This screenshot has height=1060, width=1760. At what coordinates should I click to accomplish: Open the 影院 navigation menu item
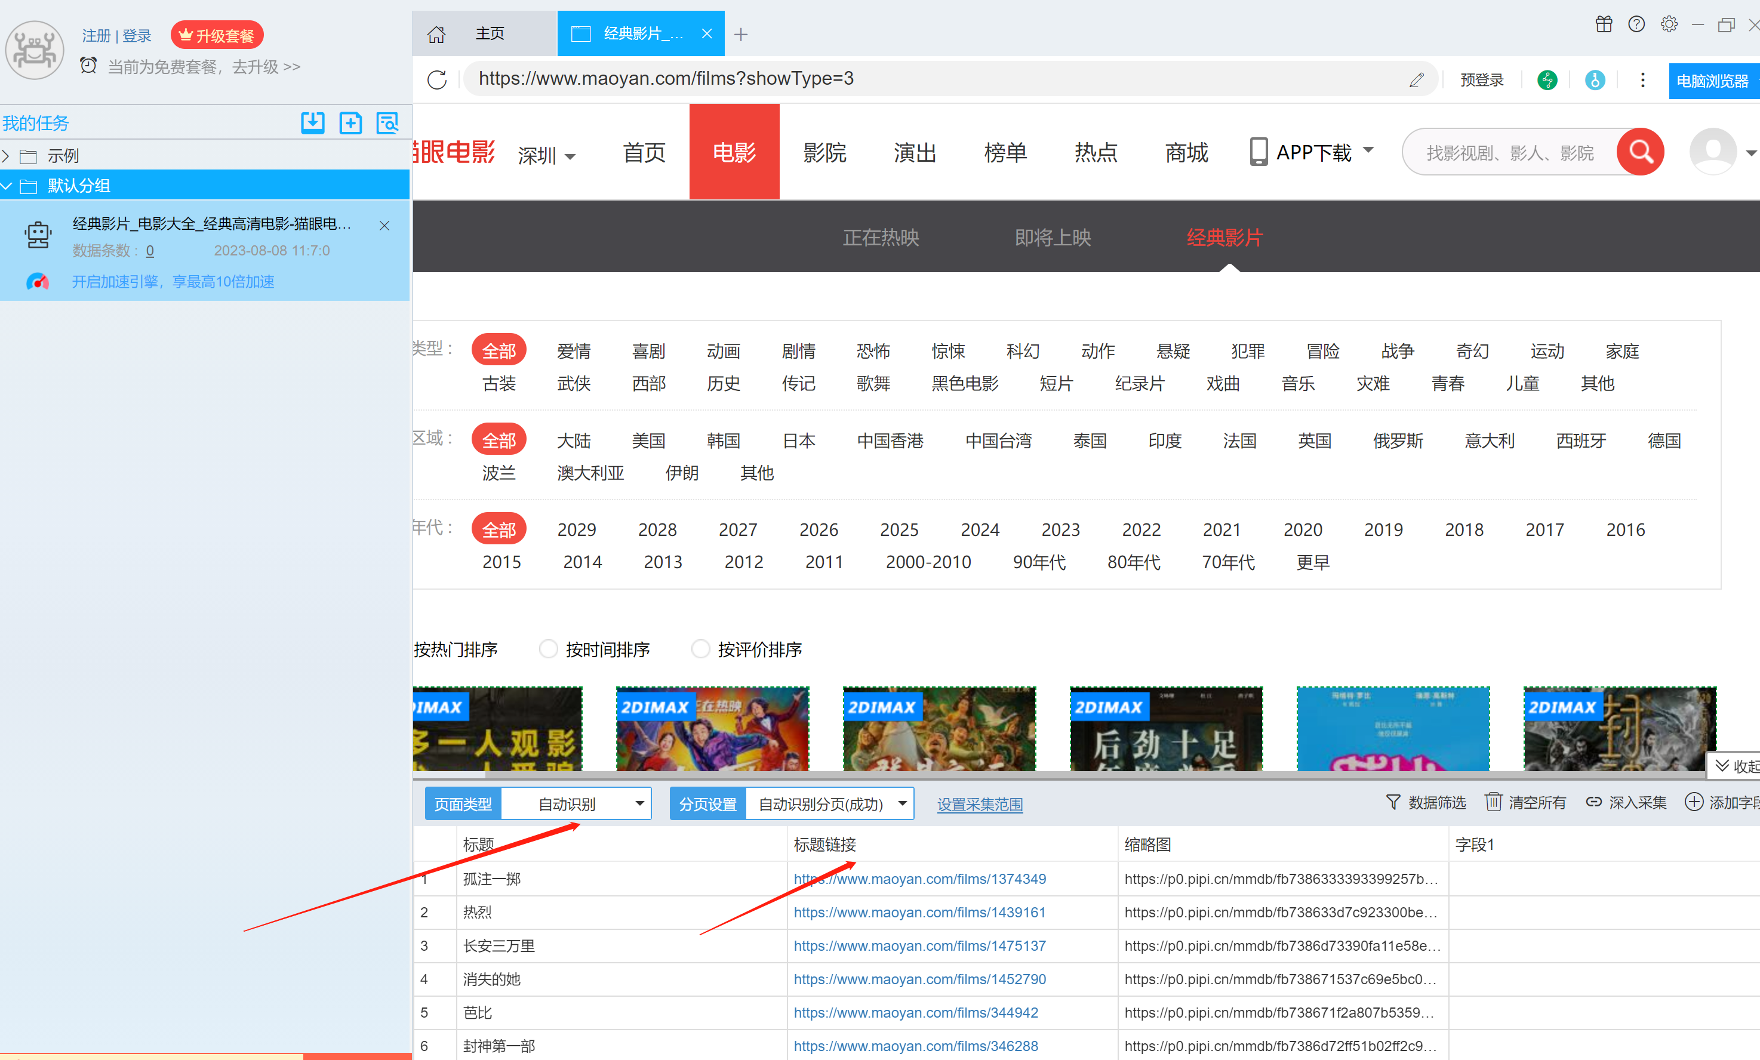[824, 152]
